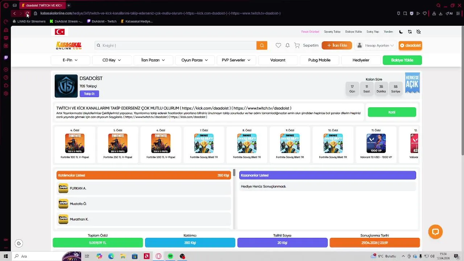Focus the site search input field
Screen dimensions: 464x261
point(175,45)
